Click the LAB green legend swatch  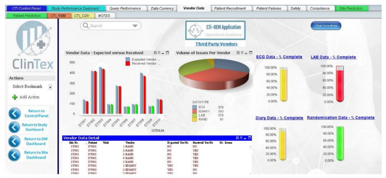(x=195, y=115)
